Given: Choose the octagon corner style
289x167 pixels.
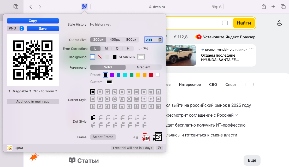Looking at the screenshot, I should [x=115, y=99].
